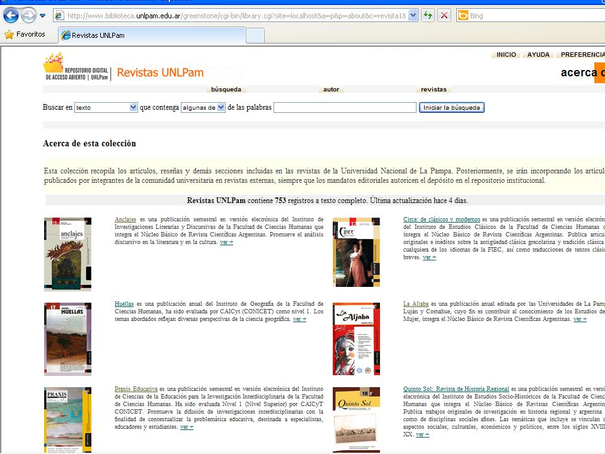Click 'ver +' after La Aljaba description
The height and width of the screenshot is (454, 605).
pos(580,319)
